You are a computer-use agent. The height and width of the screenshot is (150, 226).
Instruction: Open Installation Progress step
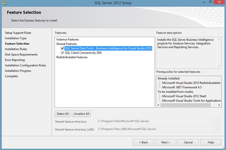click(x=18, y=71)
